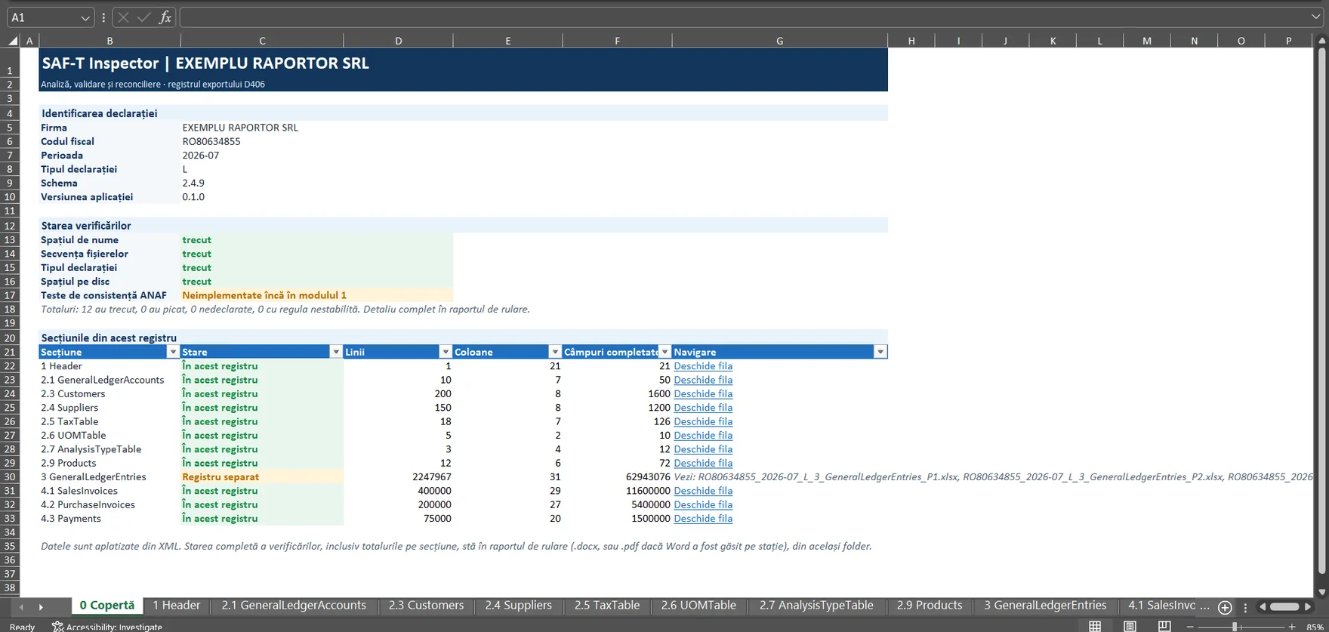
Task: Click the Accessibility Investigate status icon
Action: click(x=57, y=626)
